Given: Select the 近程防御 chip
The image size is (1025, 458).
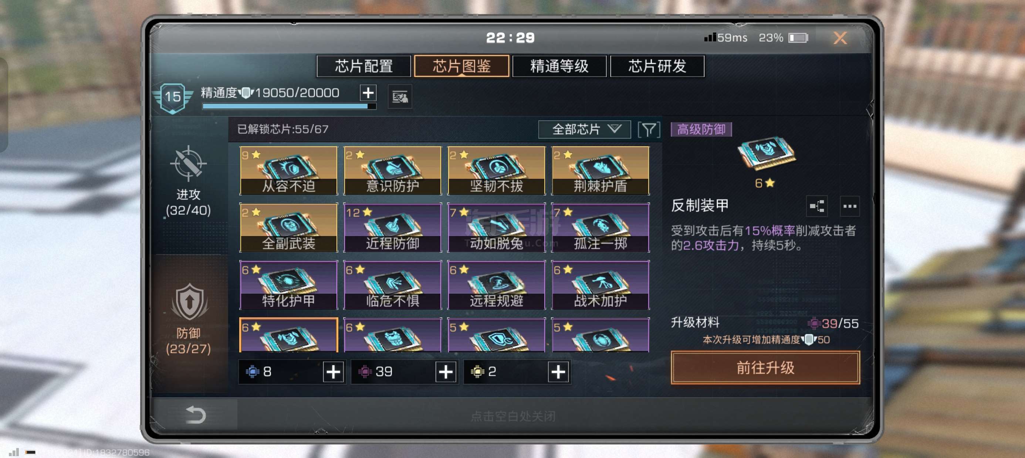Looking at the screenshot, I should [392, 228].
